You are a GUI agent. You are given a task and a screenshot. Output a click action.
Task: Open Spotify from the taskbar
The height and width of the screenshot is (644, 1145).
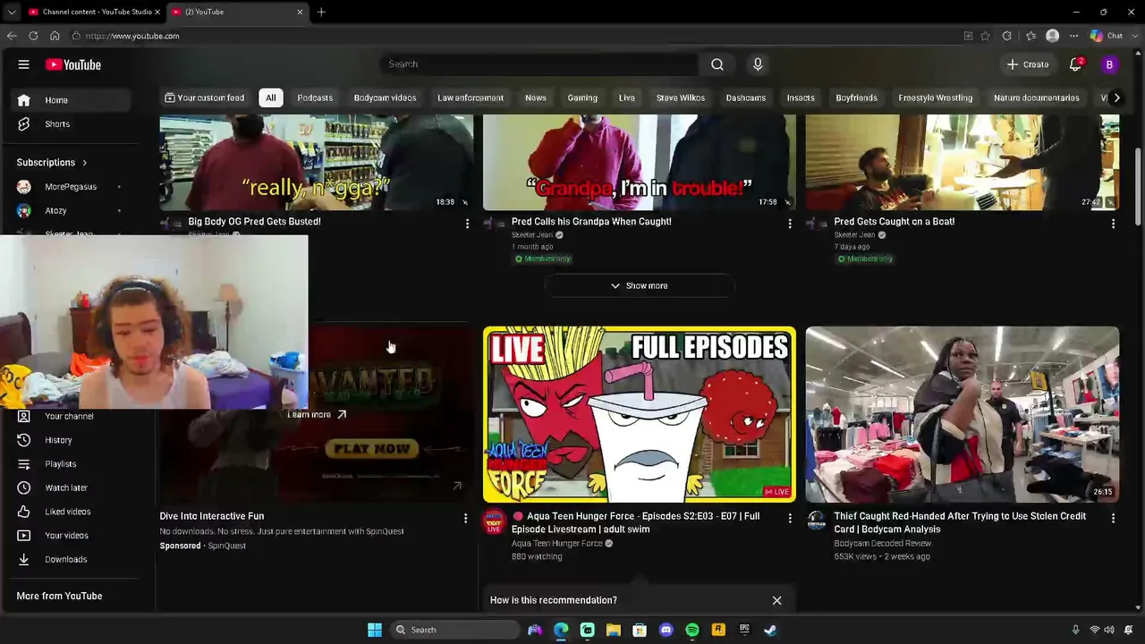(x=692, y=630)
